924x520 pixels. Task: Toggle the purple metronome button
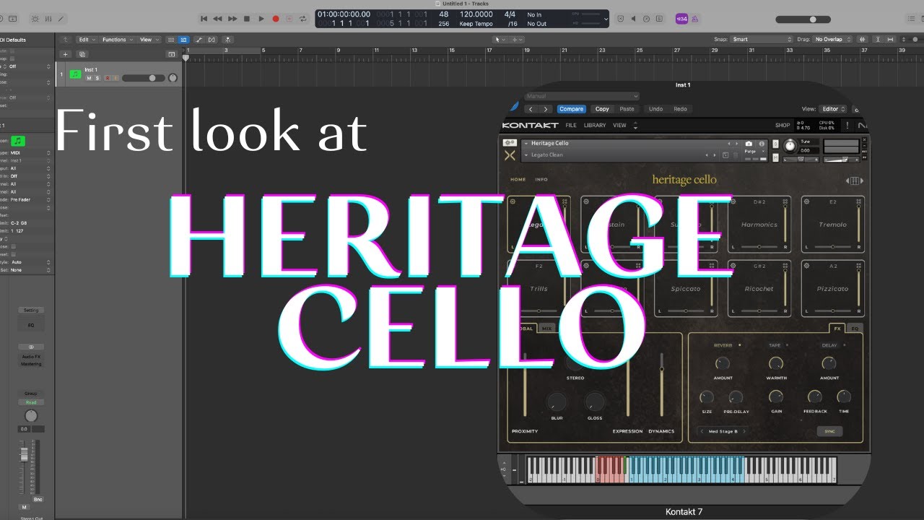[694, 19]
